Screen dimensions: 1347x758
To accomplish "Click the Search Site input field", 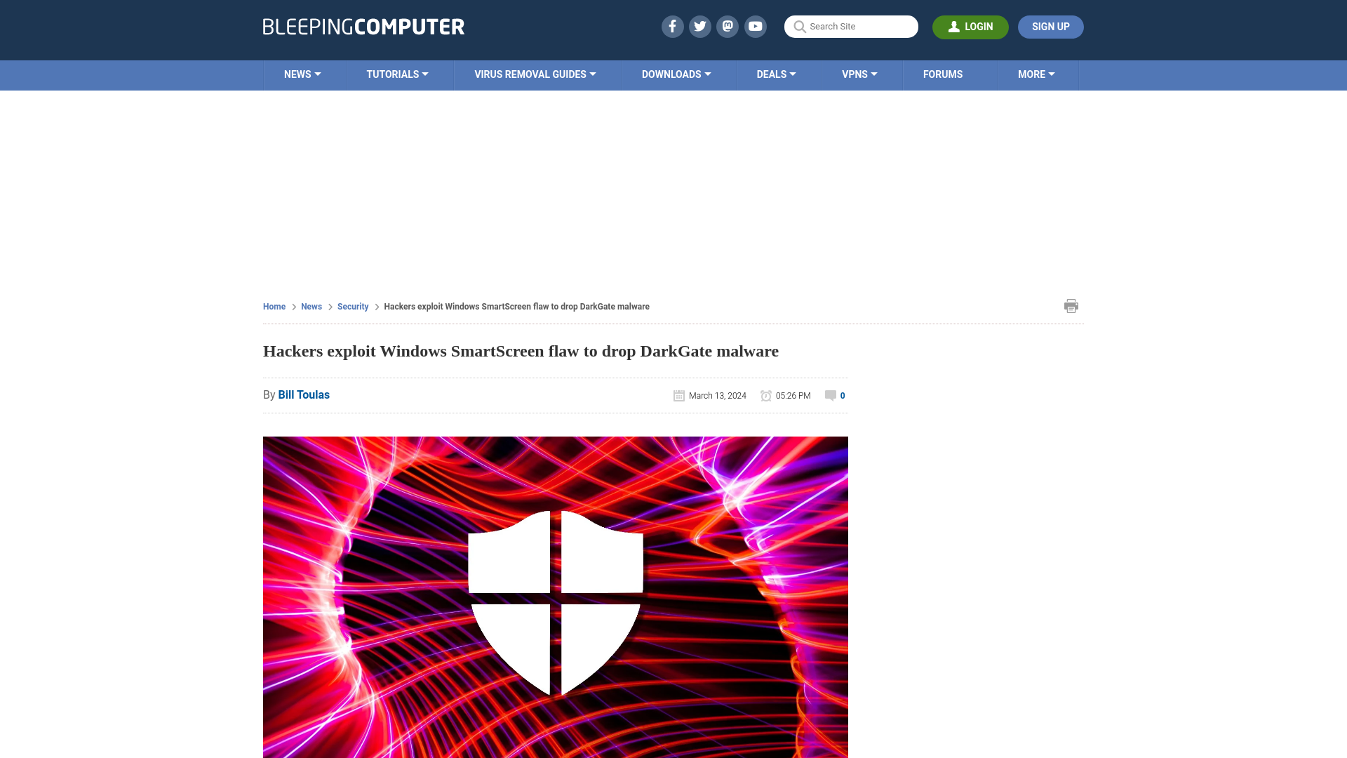I will (851, 26).
